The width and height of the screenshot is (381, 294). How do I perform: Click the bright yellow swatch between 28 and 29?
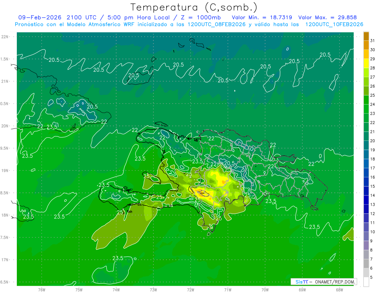[366, 63]
